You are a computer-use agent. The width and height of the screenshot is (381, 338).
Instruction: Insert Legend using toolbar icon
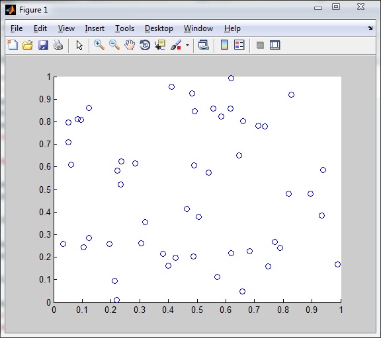click(x=239, y=45)
